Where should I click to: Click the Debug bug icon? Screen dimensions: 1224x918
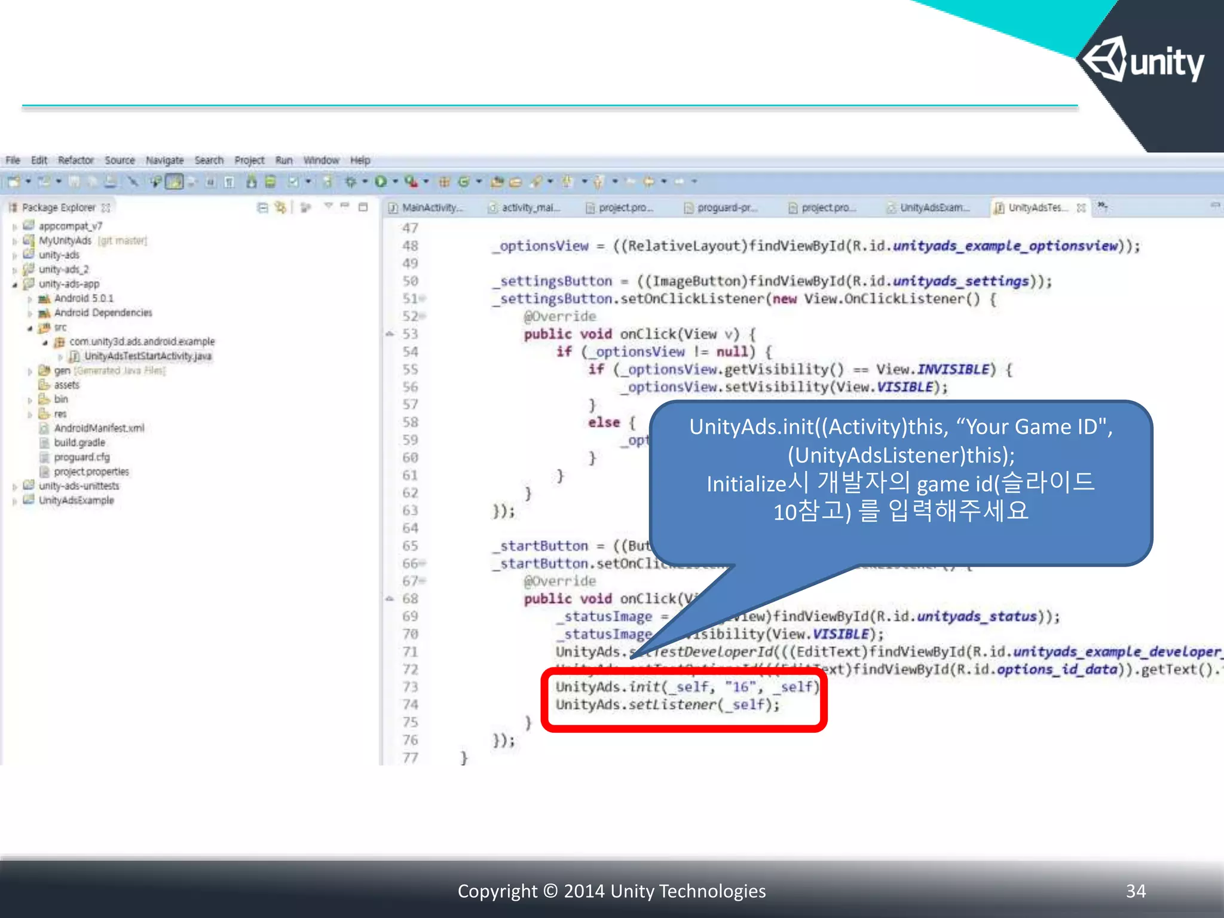(351, 181)
